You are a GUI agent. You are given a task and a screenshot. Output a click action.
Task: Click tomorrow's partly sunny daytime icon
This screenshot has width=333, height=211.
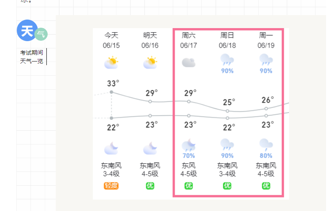pyautogui.click(x=150, y=62)
